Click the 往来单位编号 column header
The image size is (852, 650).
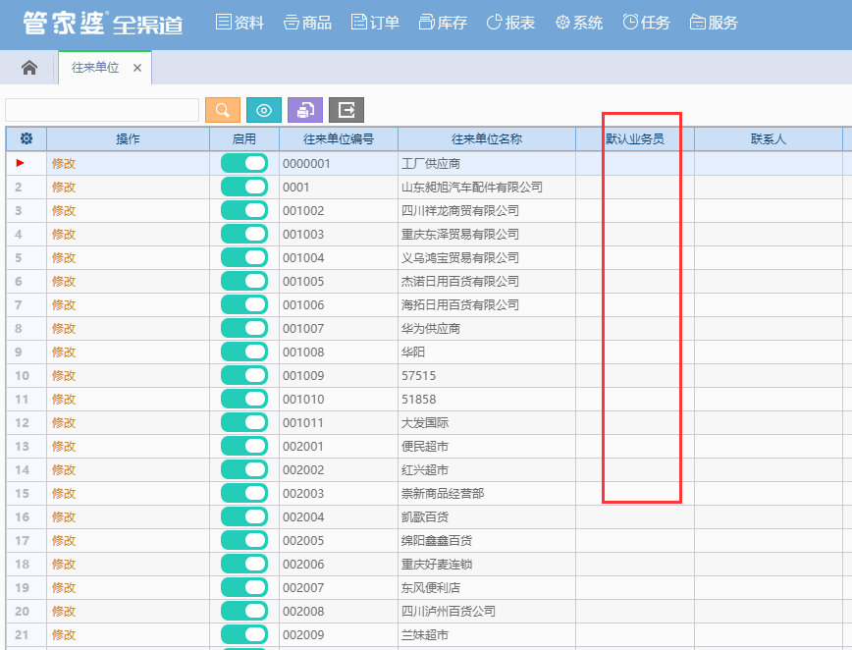click(339, 139)
